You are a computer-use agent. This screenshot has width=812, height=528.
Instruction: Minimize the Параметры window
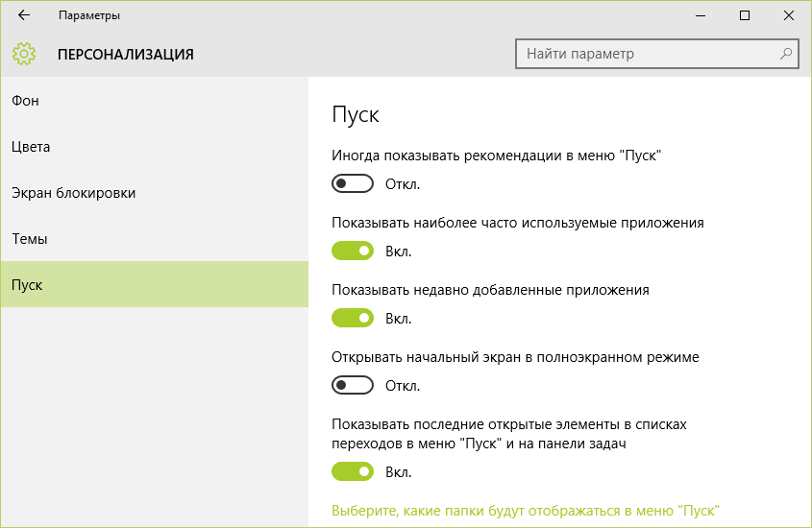(699, 16)
